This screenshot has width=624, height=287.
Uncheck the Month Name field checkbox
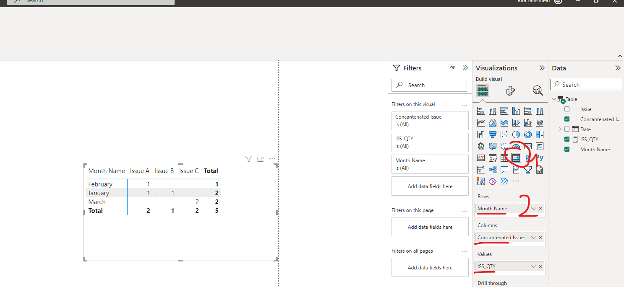[x=567, y=149]
